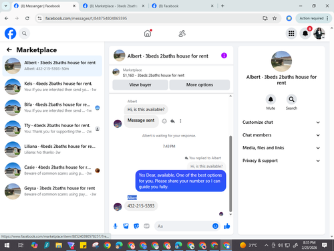This screenshot has width=334, height=251.
Task: Click the blue 'Yes Dear, available' message
Action: [x=180, y=181]
